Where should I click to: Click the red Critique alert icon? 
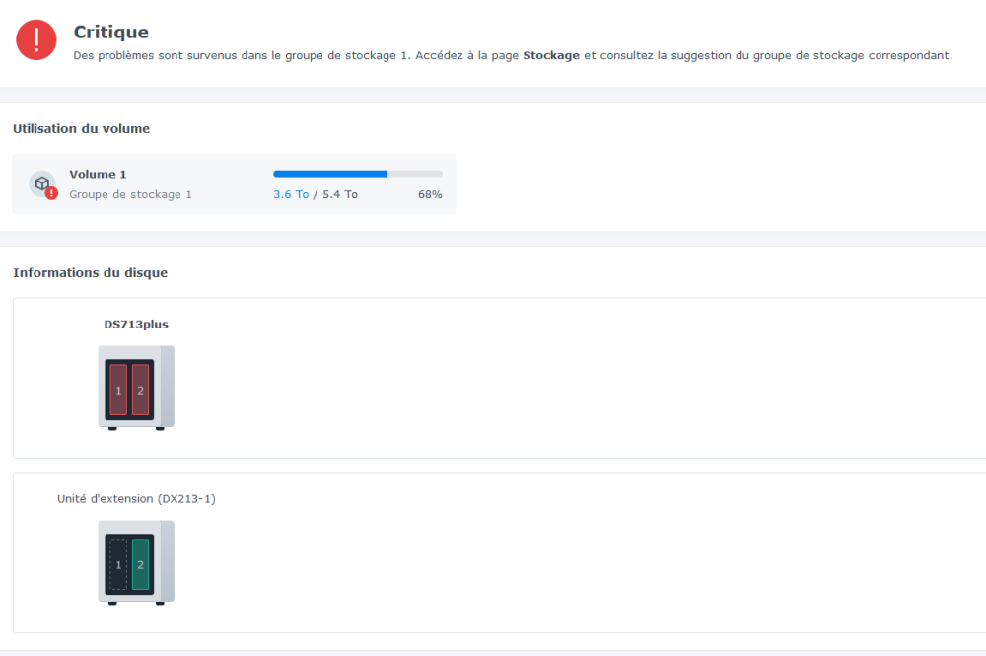36,40
